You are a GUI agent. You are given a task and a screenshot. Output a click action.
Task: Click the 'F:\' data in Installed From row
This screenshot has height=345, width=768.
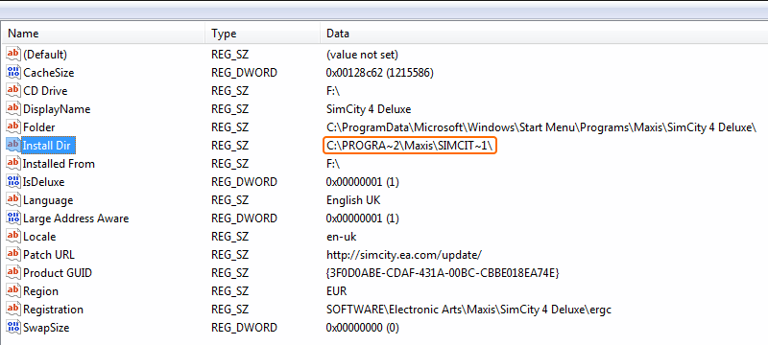click(x=333, y=164)
